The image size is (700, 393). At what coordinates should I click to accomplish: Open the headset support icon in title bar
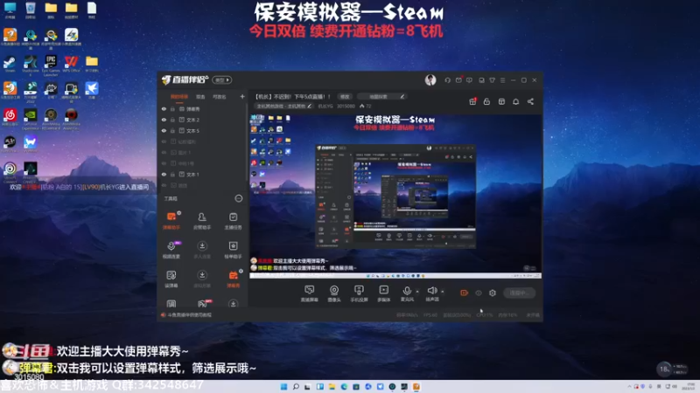pos(447,80)
